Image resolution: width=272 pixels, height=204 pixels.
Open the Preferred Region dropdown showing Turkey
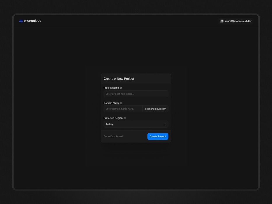136,124
